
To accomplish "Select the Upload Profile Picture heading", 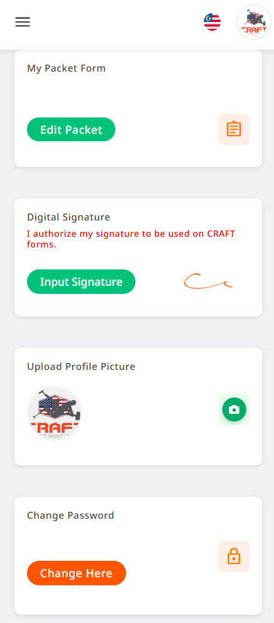I will pyautogui.click(x=81, y=366).
